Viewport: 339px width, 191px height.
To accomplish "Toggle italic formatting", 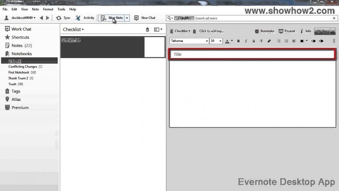I will 246,41.
